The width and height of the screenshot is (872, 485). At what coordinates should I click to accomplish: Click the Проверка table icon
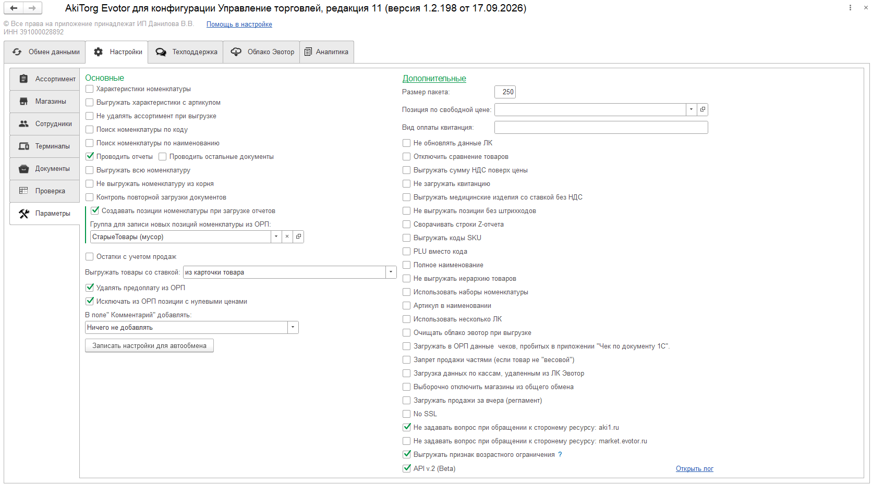click(x=23, y=191)
